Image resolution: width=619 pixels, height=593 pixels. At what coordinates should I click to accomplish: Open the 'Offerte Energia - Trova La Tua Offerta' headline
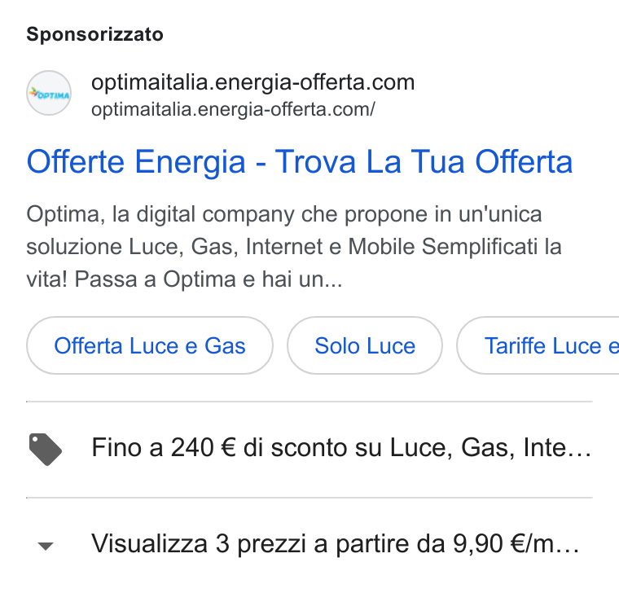tap(299, 161)
